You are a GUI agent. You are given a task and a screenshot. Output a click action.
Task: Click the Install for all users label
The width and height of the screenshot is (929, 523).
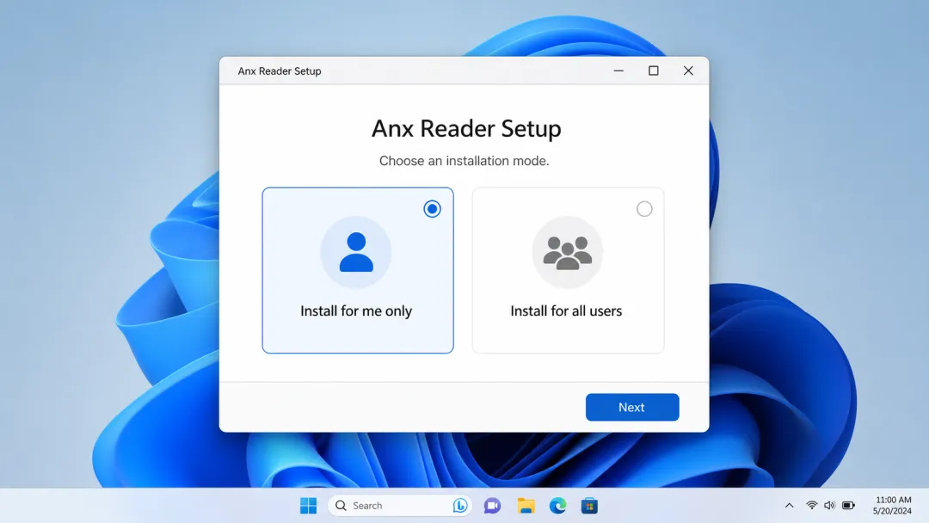pos(566,311)
